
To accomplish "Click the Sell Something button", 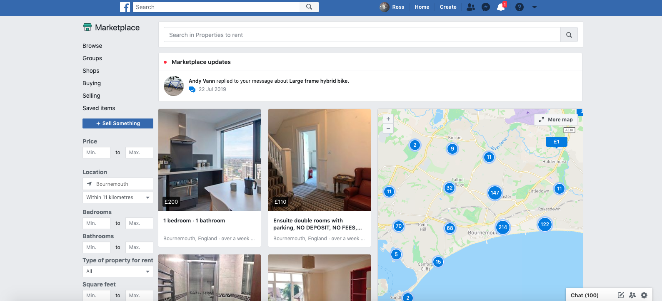I will (118, 123).
